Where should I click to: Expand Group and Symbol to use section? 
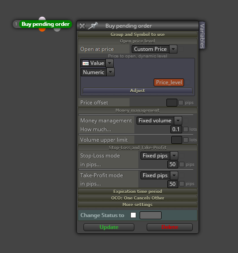click(137, 35)
